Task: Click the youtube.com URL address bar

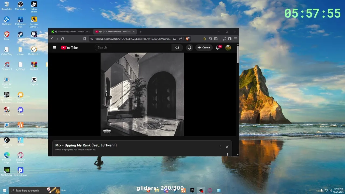Action: tap(133, 39)
